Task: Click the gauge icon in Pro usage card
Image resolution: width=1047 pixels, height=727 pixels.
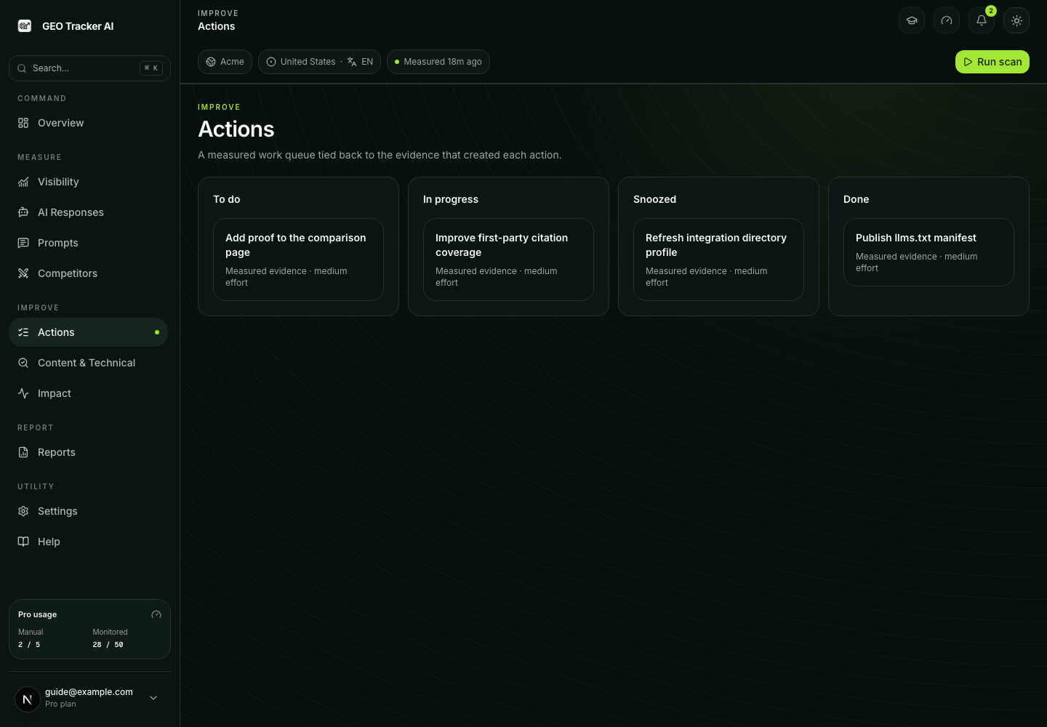Action: click(156, 614)
